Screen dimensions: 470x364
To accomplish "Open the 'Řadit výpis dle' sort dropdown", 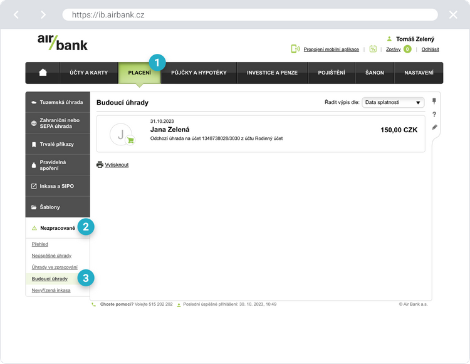I will coord(393,102).
